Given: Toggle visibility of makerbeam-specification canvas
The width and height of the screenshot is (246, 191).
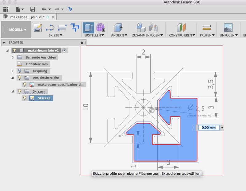Looking at the screenshot, I should click(25, 84).
